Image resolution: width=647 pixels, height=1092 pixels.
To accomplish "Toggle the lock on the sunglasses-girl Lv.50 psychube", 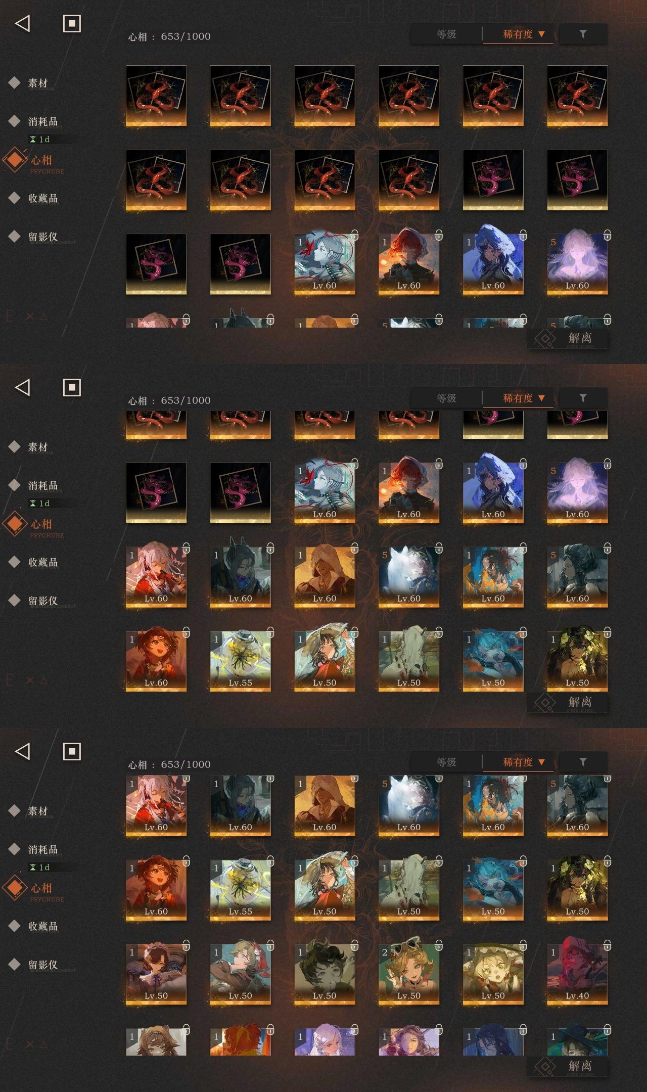I will 439,945.
